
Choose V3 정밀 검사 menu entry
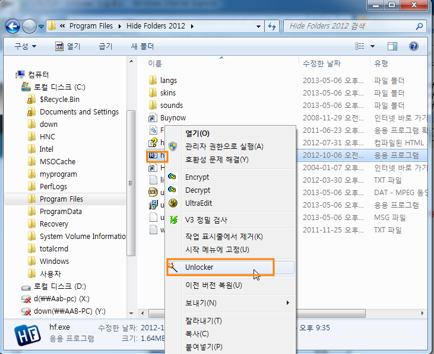pos(230,220)
